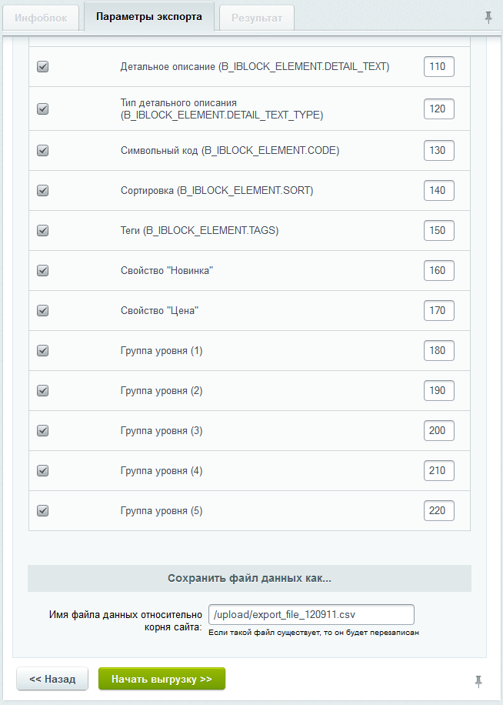Select the Группа уровня (4) order box

[438, 470]
